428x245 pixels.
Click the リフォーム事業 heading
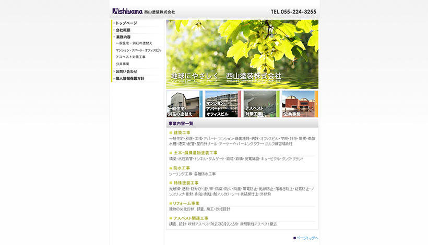(x=186, y=203)
